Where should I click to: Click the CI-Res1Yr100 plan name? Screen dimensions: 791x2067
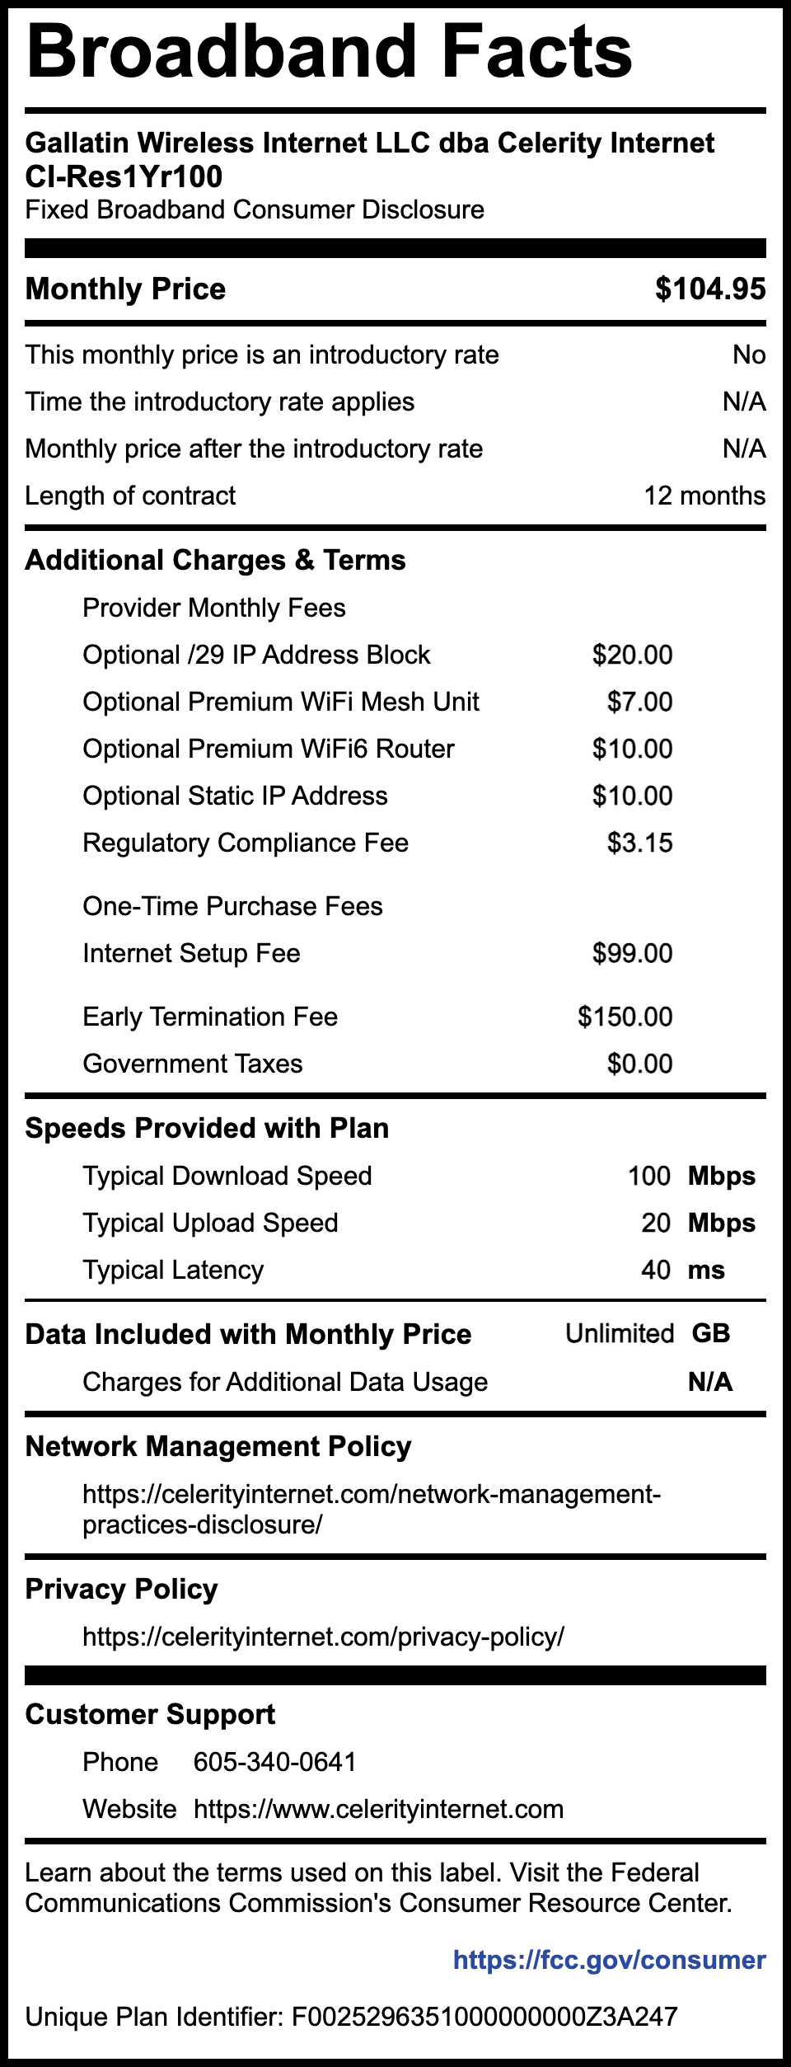124,176
